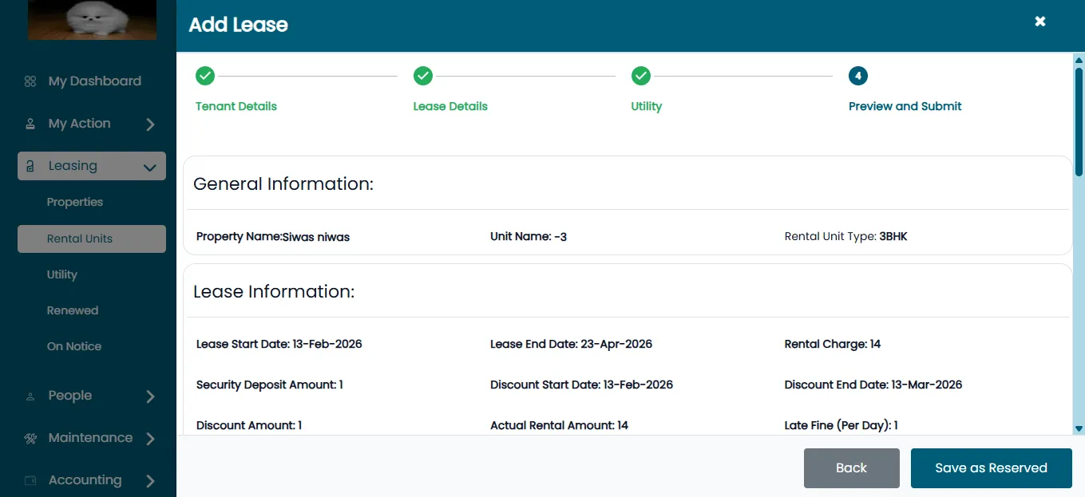Click the step 4 circle indicator
This screenshot has height=497, width=1085.
[858, 76]
